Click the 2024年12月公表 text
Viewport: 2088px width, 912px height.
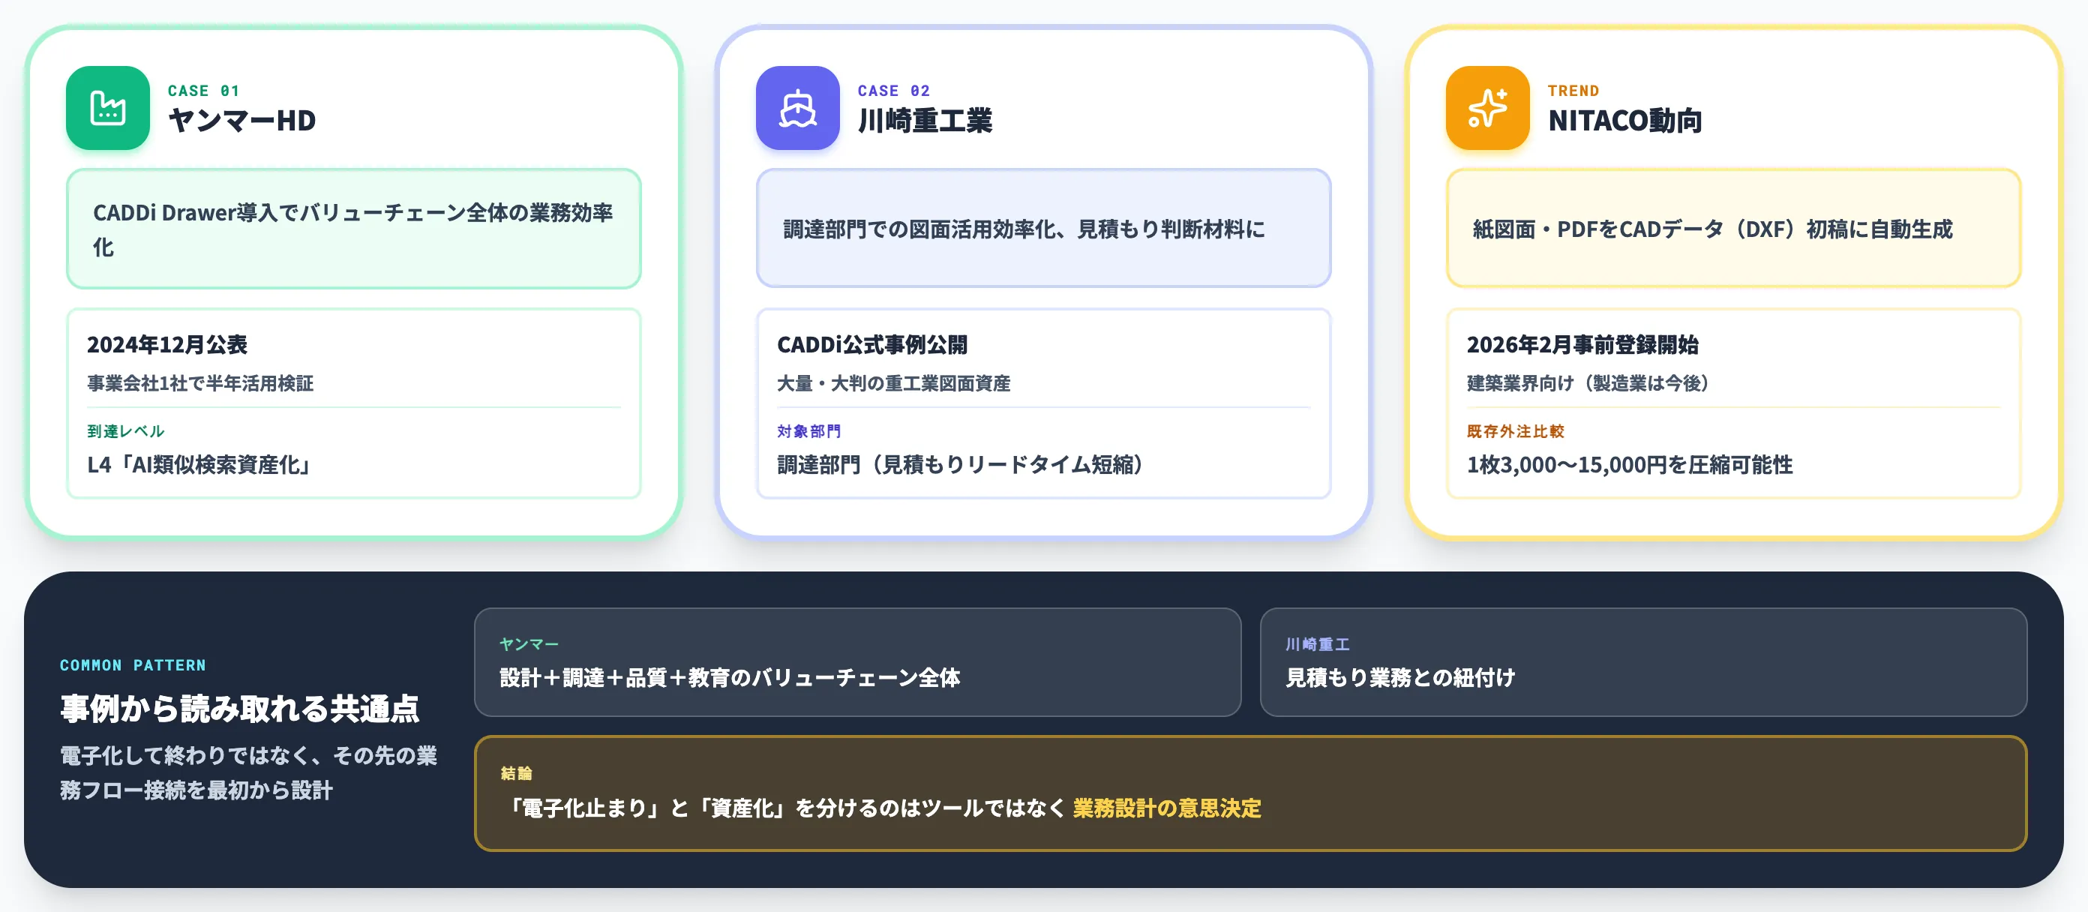click(167, 344)
